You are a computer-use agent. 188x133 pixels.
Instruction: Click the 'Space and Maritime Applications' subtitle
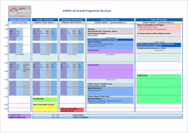coord(101,44)
